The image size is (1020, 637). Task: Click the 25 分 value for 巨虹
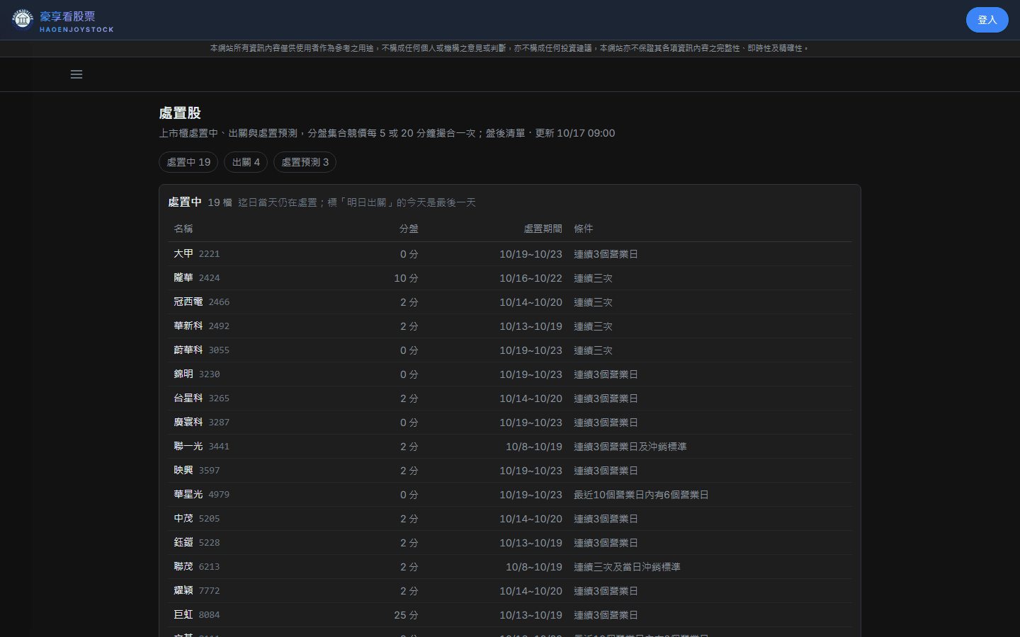tap(406, 615)
